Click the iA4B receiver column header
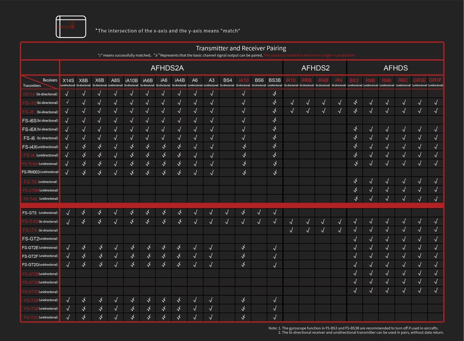Image resolution: width=464 pixels, height=341 pixels. point(179,82)
